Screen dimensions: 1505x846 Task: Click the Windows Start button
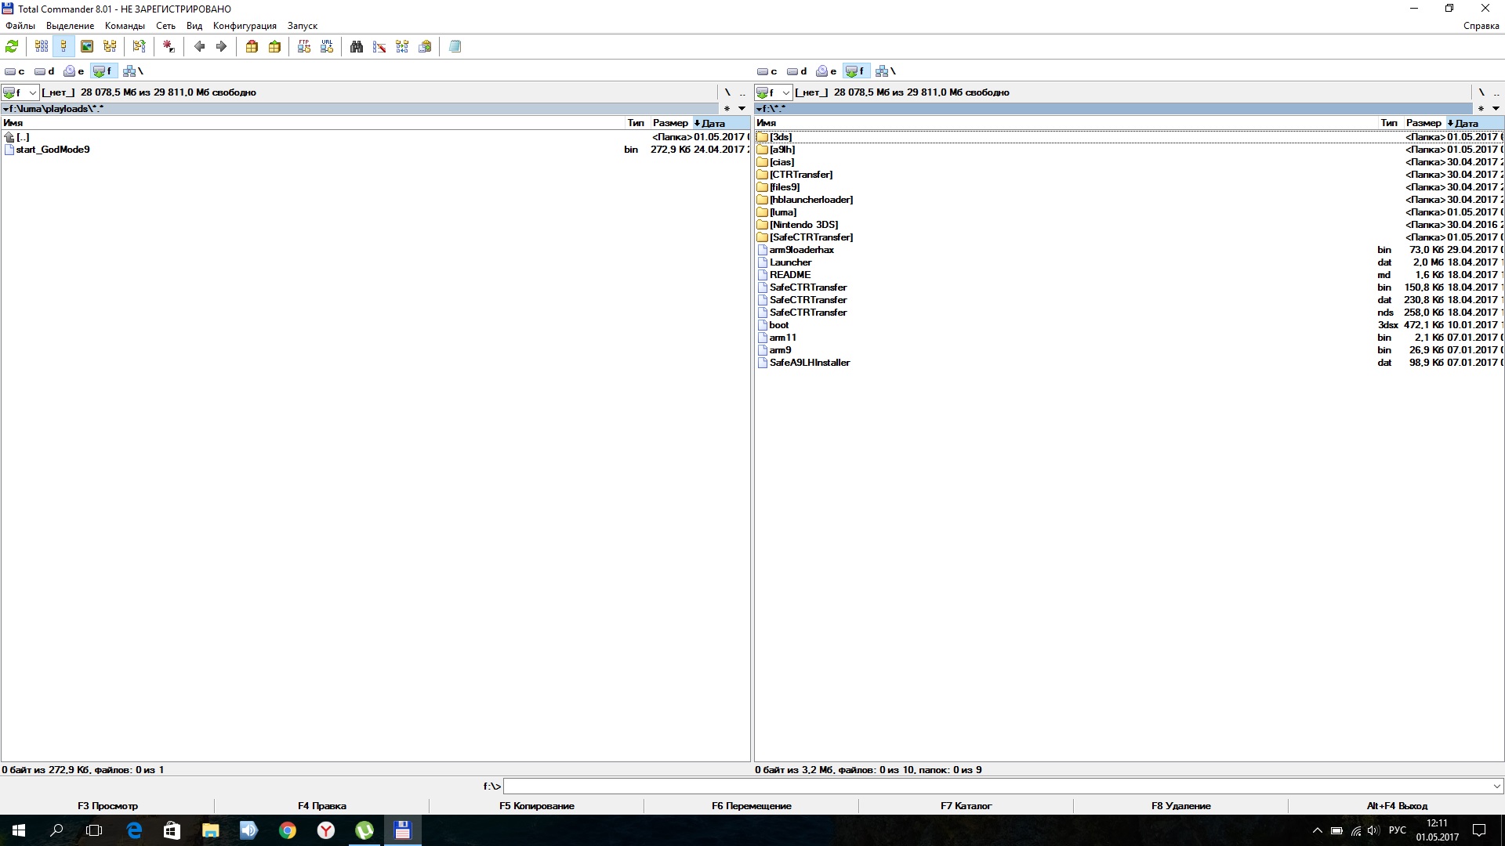click(x=19, y=830)
